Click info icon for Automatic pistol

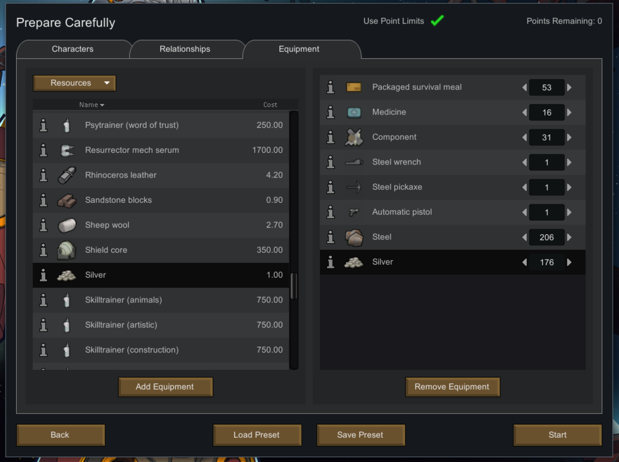[331, 212]
